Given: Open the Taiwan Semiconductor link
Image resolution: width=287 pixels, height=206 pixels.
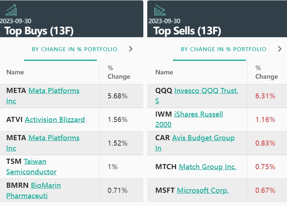Looking at the screenshot, I should tap(35, 162).
